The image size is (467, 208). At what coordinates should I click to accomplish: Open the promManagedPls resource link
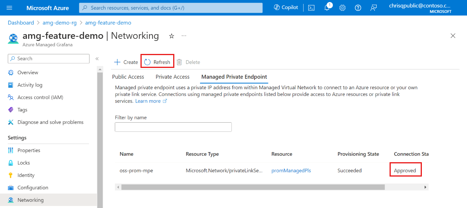[291, 170]
